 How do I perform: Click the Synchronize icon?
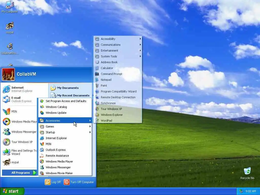tap(97, 103)
